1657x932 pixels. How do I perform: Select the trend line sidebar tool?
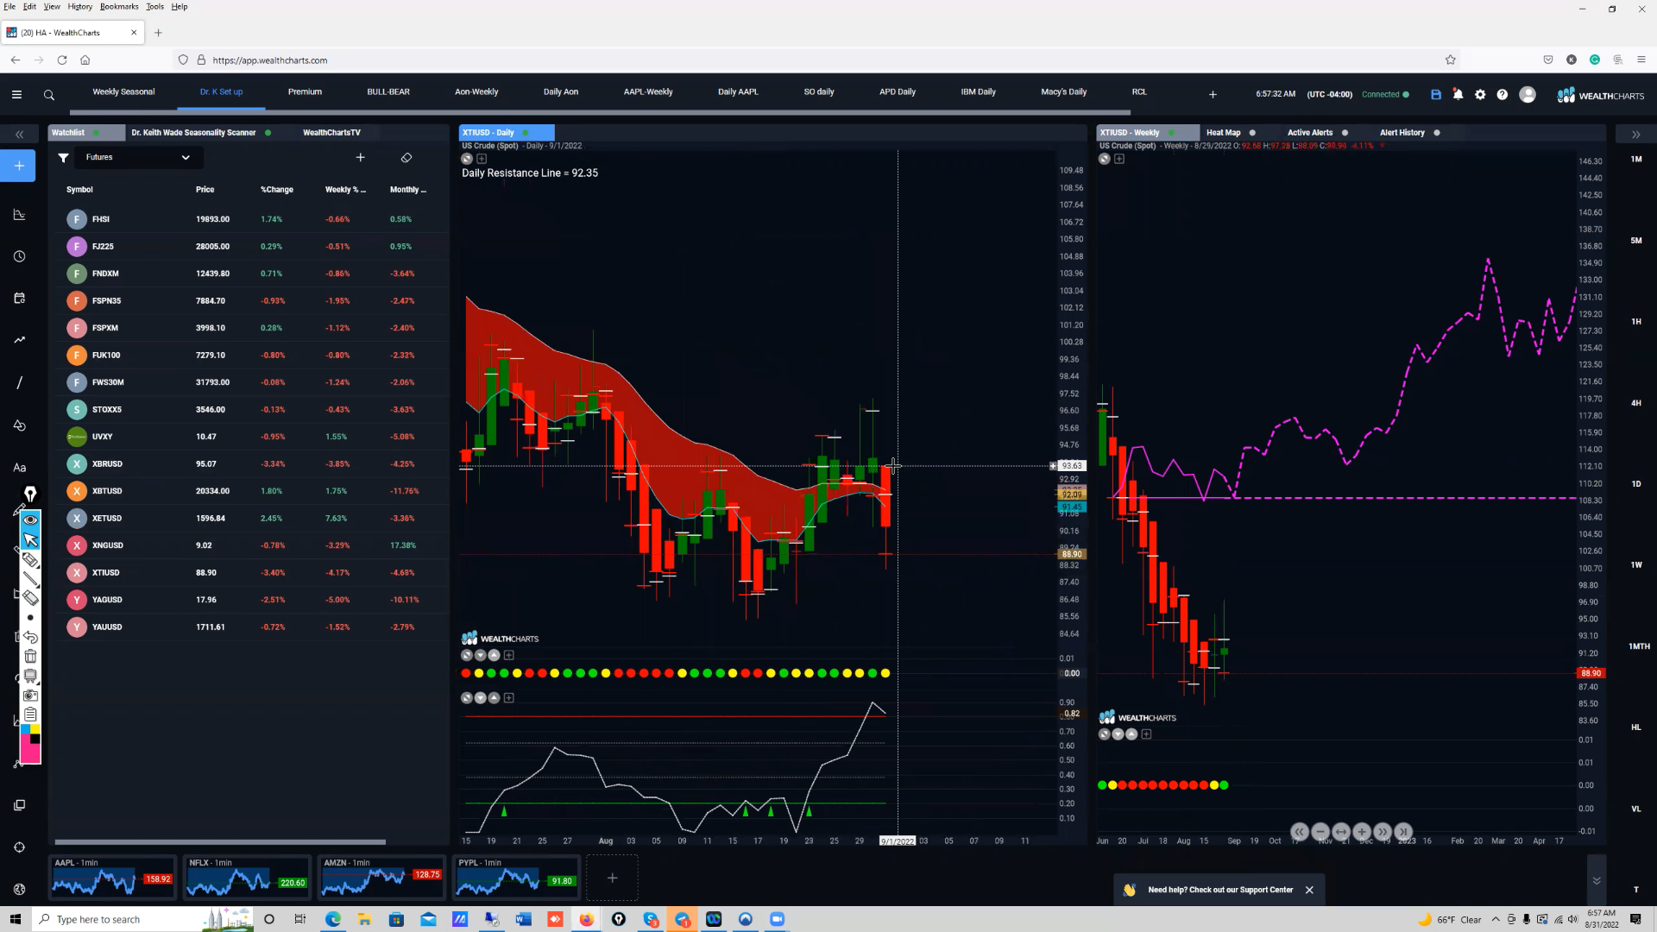(19, 382)
